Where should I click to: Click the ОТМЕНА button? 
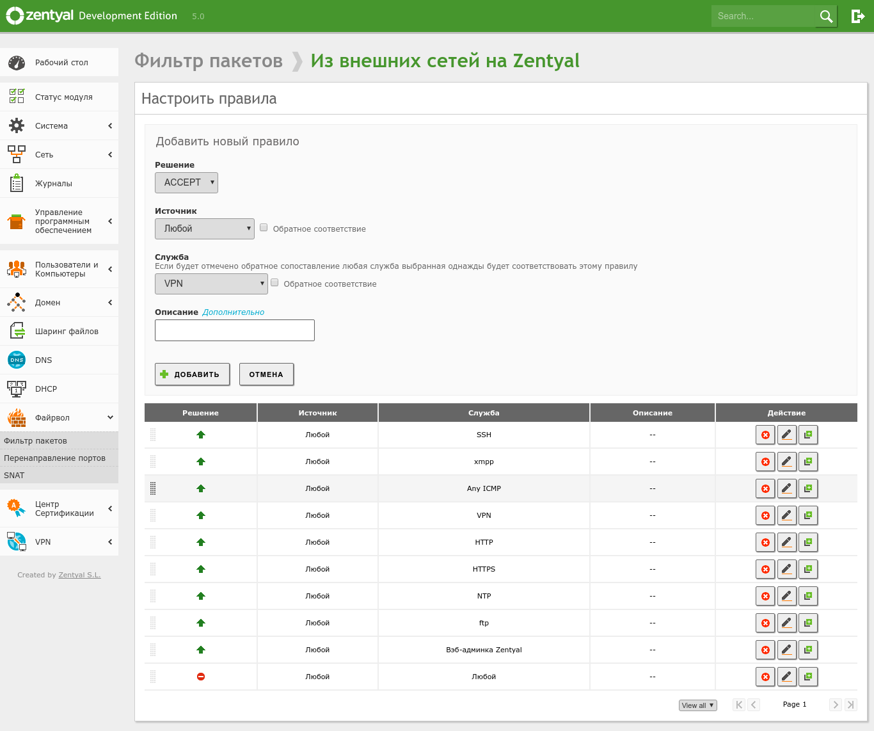(x=266, y=374)
